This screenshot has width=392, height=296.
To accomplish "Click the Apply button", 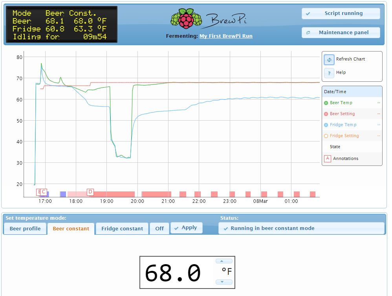I will click(187, 228).
